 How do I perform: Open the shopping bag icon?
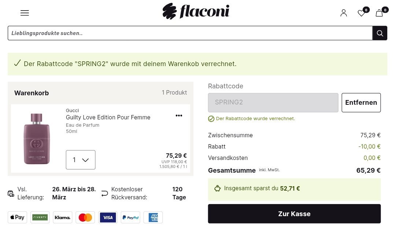tap(379, 13)
